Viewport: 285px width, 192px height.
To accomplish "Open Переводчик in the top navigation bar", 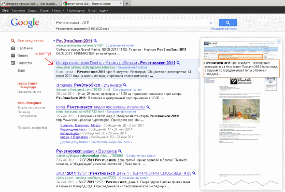I will tap(76, 10).
